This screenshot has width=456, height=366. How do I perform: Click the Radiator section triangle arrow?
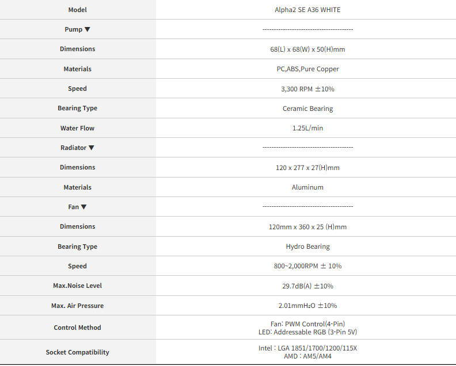click(x=92, y=148)
